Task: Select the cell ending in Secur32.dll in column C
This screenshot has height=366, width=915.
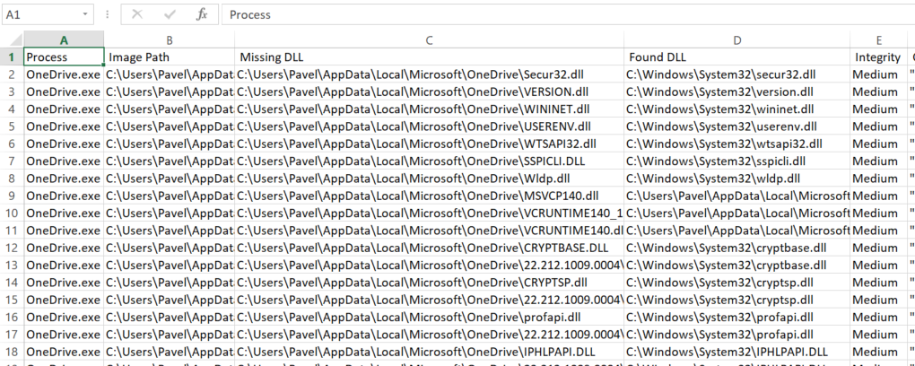Action: (429, 74)
